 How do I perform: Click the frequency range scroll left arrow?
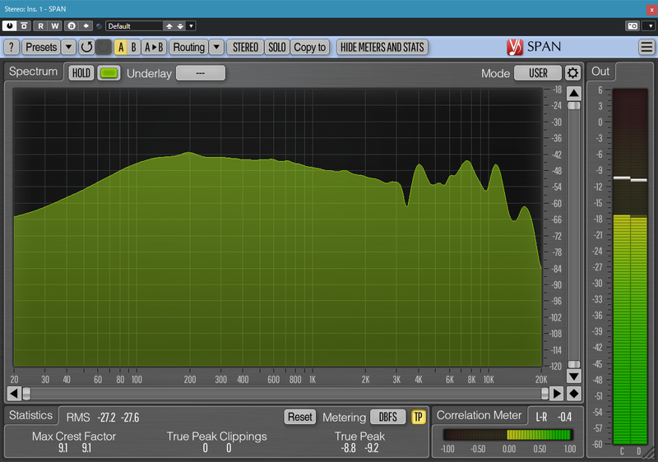(14, 393)
